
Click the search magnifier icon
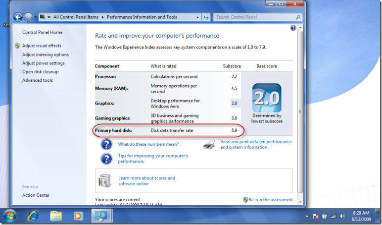coord(298,17)
